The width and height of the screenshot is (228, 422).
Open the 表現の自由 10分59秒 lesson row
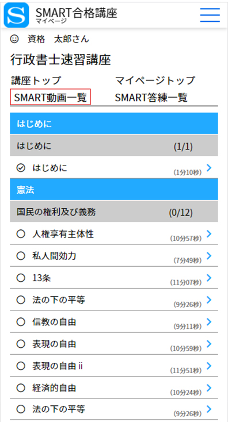114,344
